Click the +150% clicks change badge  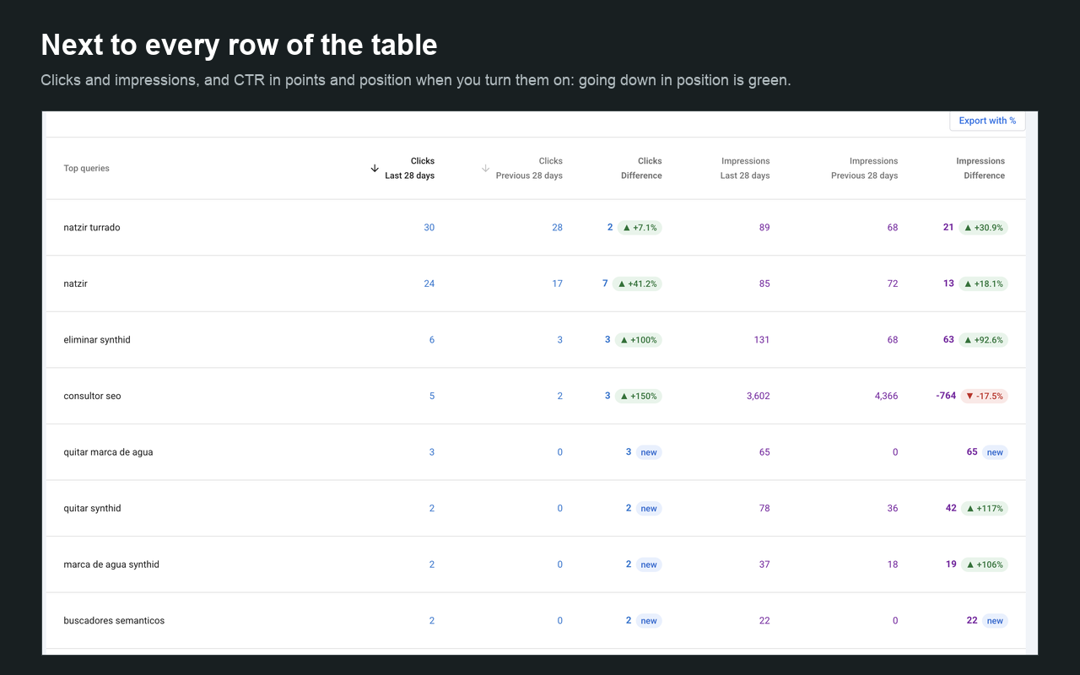click(x=638, y=396)
